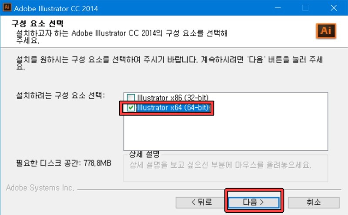Click the 필요한 디스크 공간: 778.8MB text

click(x=64, y=163)
